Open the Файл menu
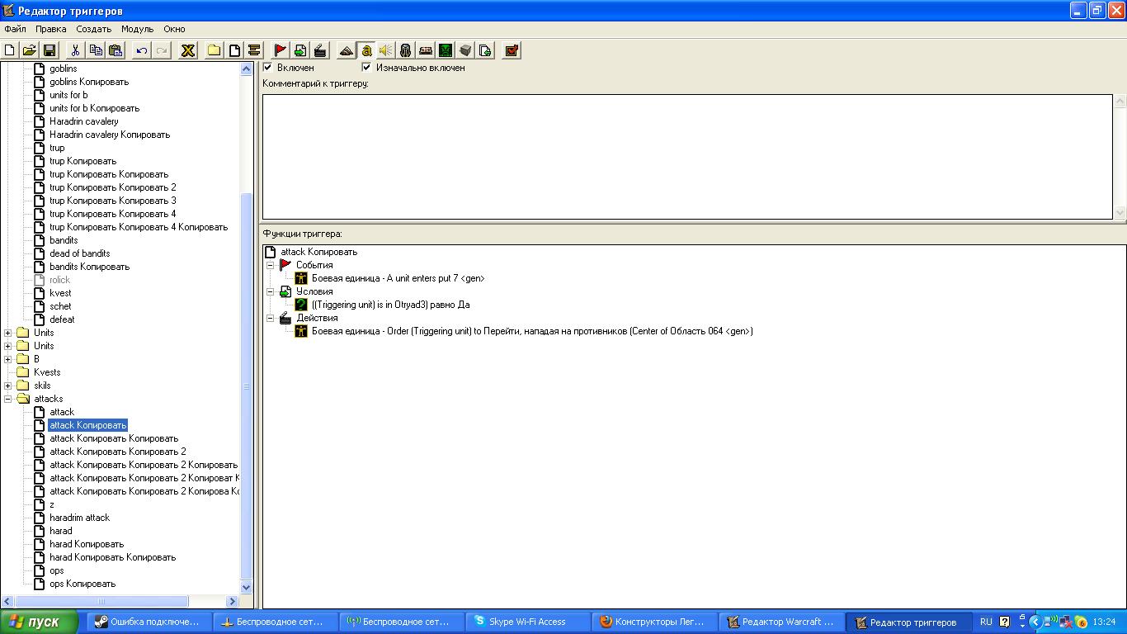1127x634 pixels. 16,29
